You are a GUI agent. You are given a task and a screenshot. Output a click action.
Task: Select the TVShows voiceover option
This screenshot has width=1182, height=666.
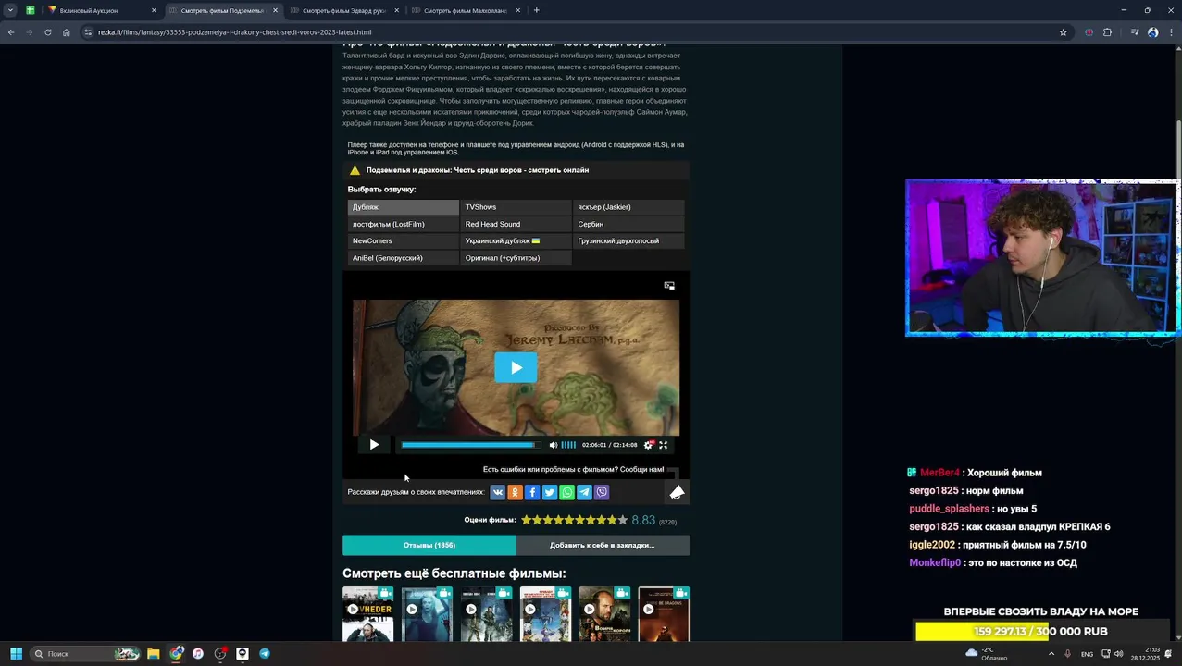click(516, 207)
